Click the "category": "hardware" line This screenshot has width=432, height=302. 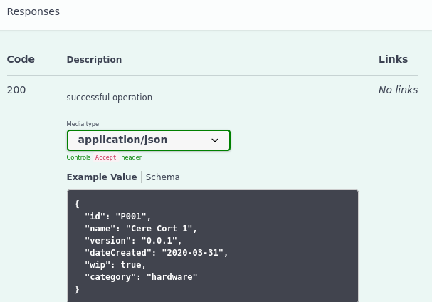140,277
